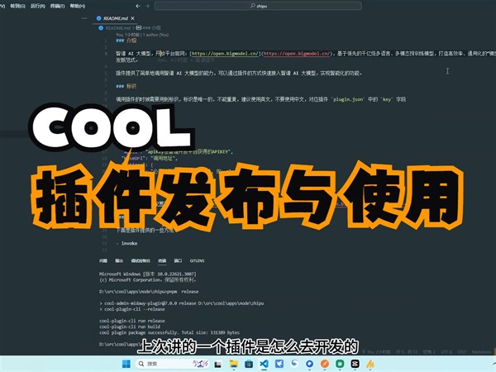Switch to the 输出 panel tab
This screenshot has width=496, height=372.
point(119,260)
